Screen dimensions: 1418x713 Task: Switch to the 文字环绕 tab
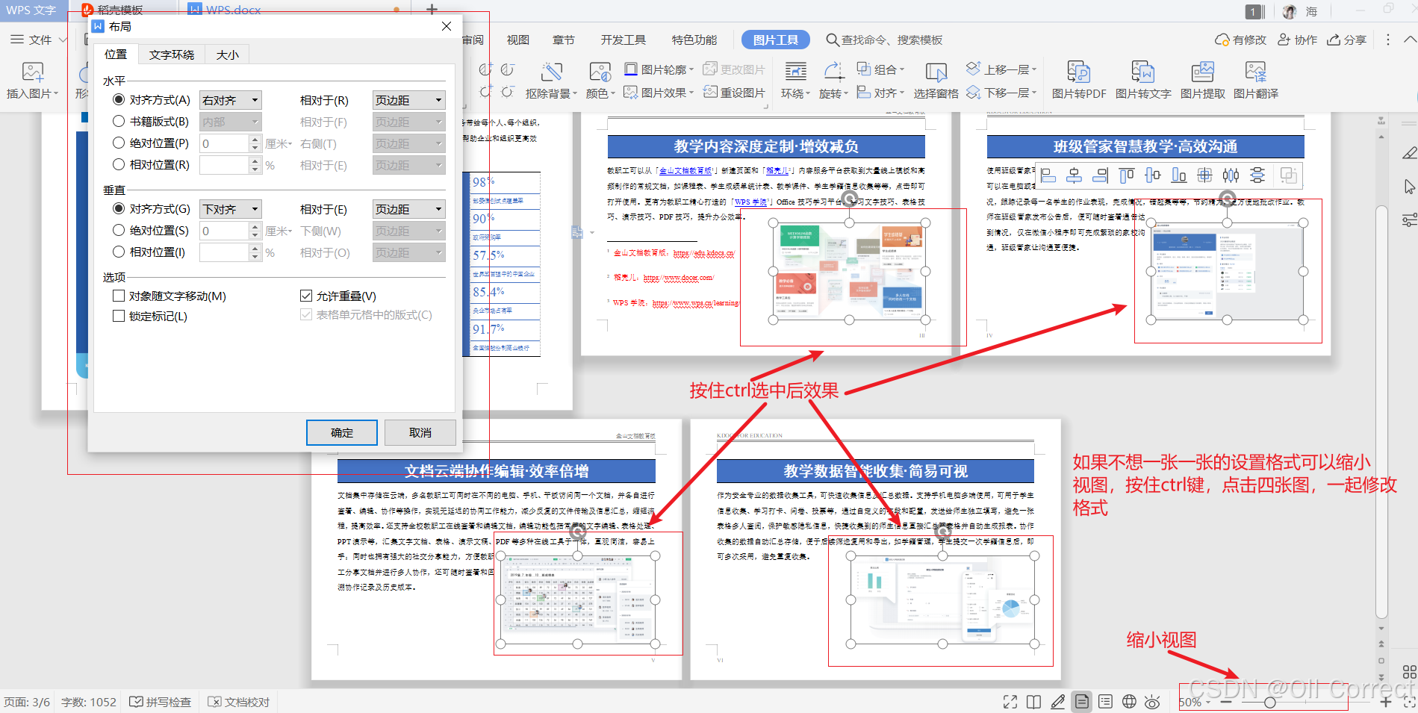pos(172,55)
